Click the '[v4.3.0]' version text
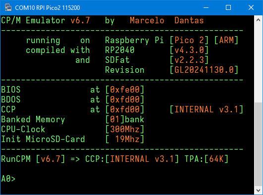 pyautogui.click(x=189, y=50)
